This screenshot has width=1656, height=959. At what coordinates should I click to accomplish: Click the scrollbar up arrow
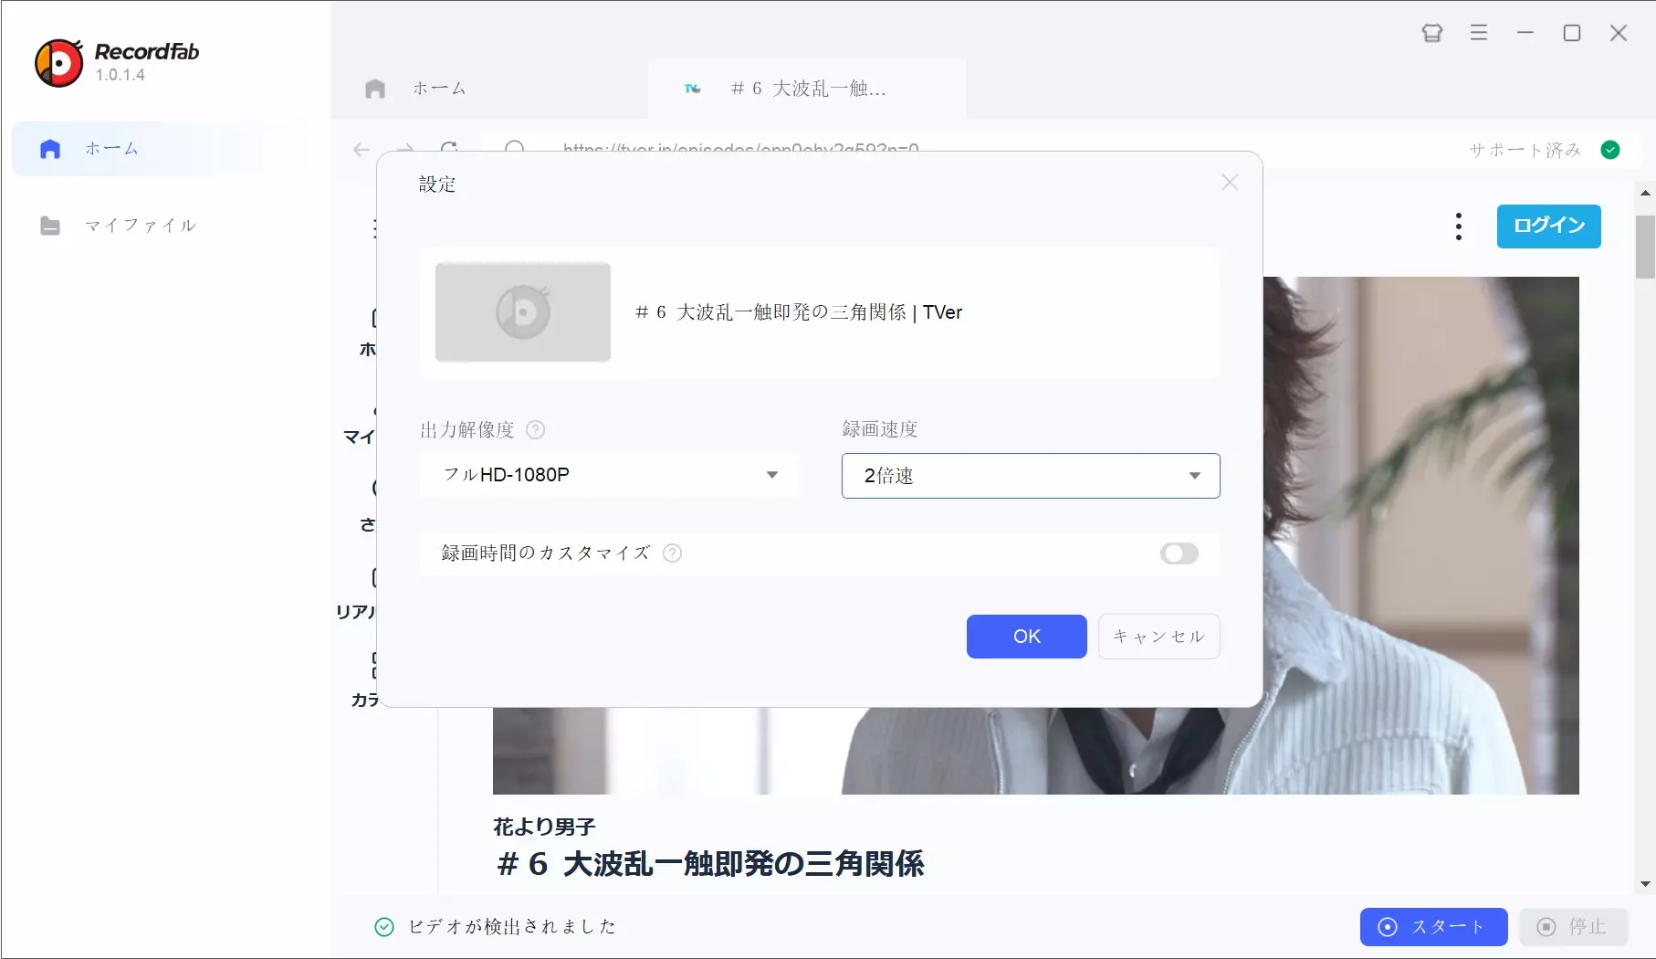pos(1645,194)
